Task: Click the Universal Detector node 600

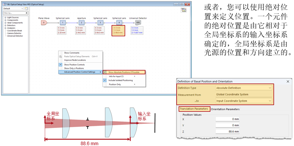Action: [138, 23]
